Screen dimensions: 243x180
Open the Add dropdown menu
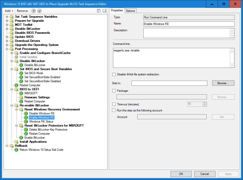(x=9, y=11)
